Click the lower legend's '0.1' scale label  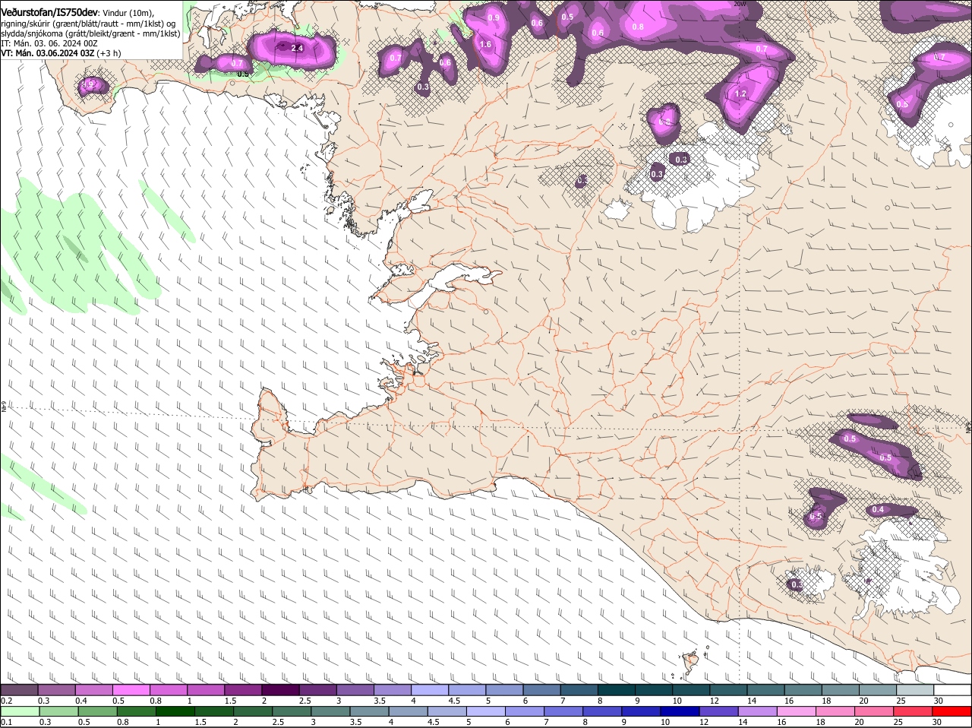(x=7, y=722)
